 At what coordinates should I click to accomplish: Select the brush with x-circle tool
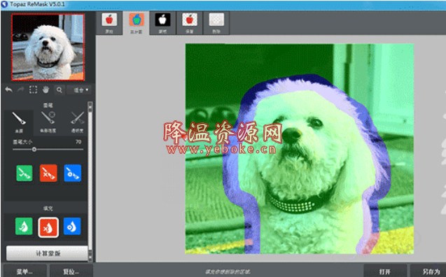click(48, 122)
